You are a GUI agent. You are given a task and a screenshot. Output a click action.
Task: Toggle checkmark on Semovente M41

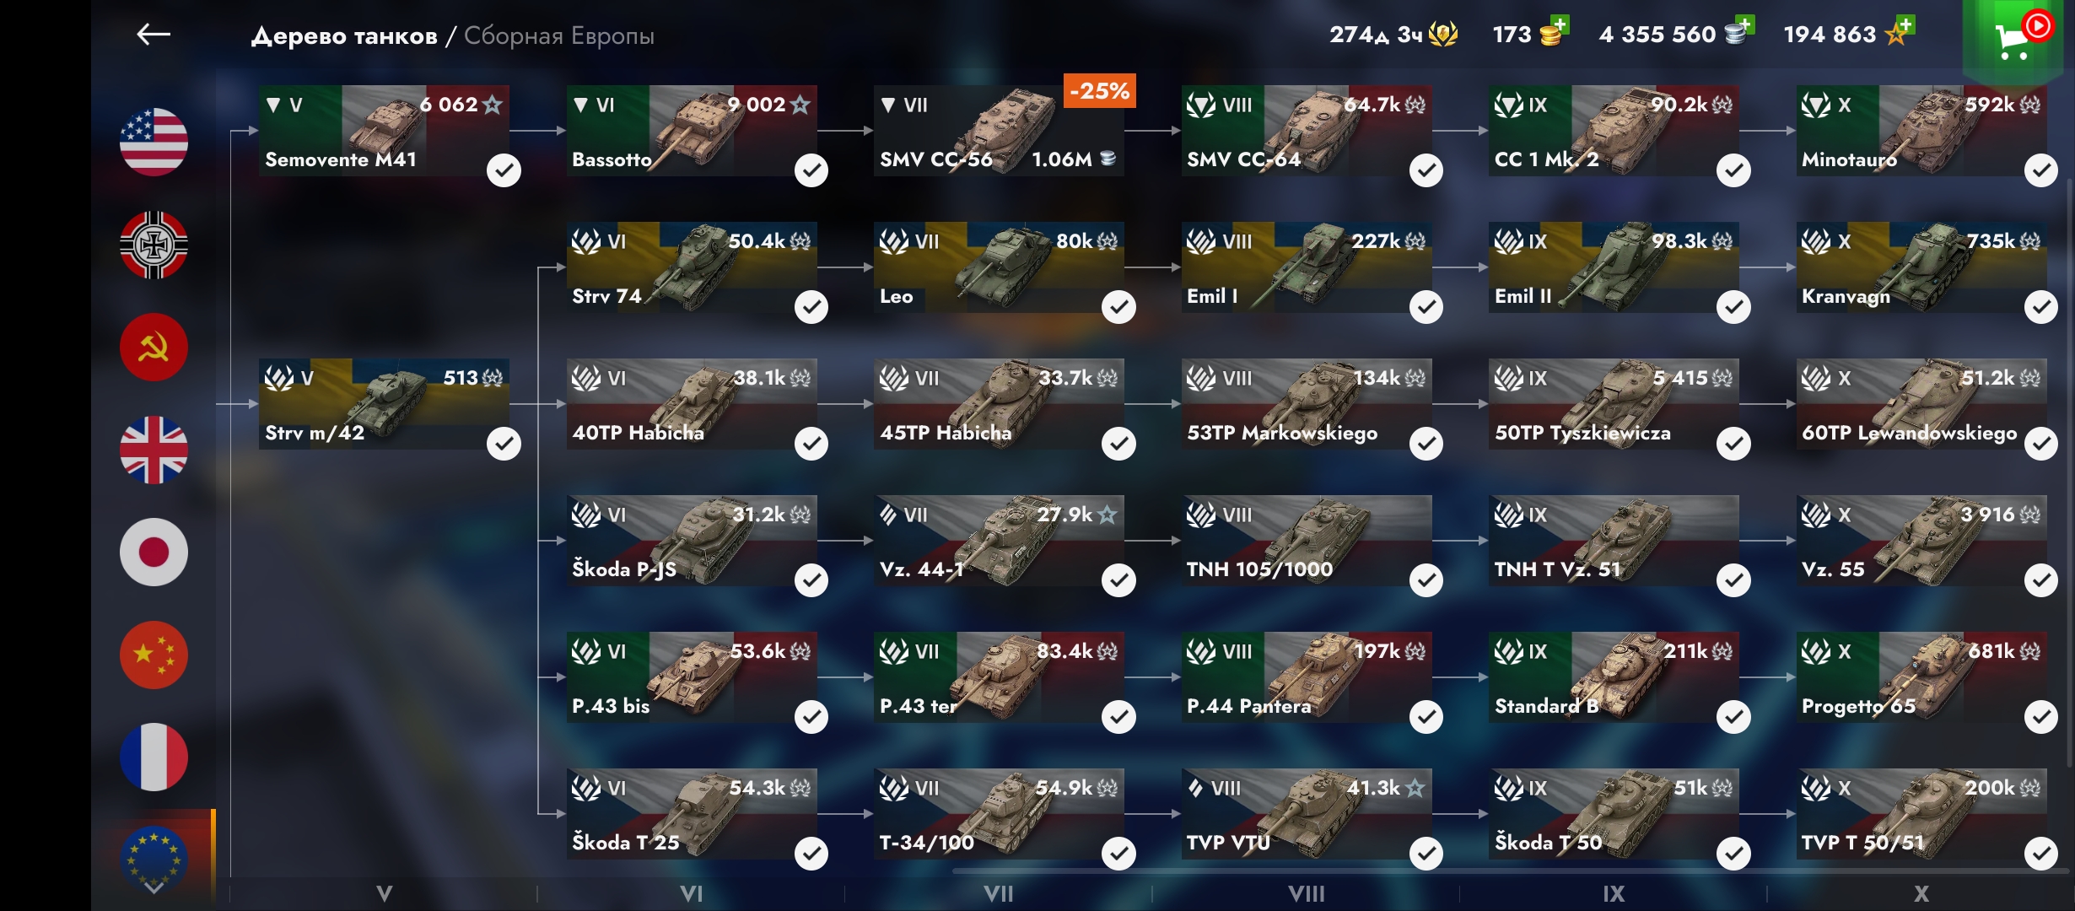click(504, 170)
